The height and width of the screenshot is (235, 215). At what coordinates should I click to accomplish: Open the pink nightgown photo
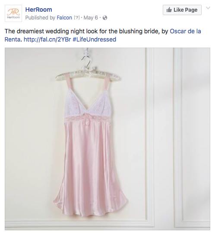(x=107, y=139)
